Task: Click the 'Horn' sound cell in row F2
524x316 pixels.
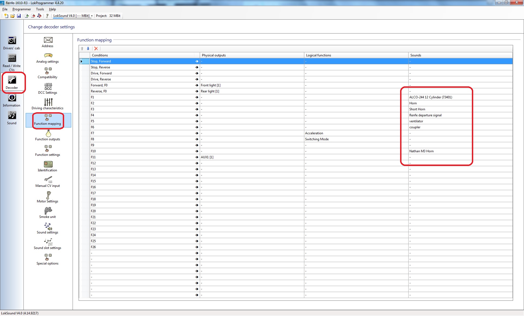Action: [460, 103]
